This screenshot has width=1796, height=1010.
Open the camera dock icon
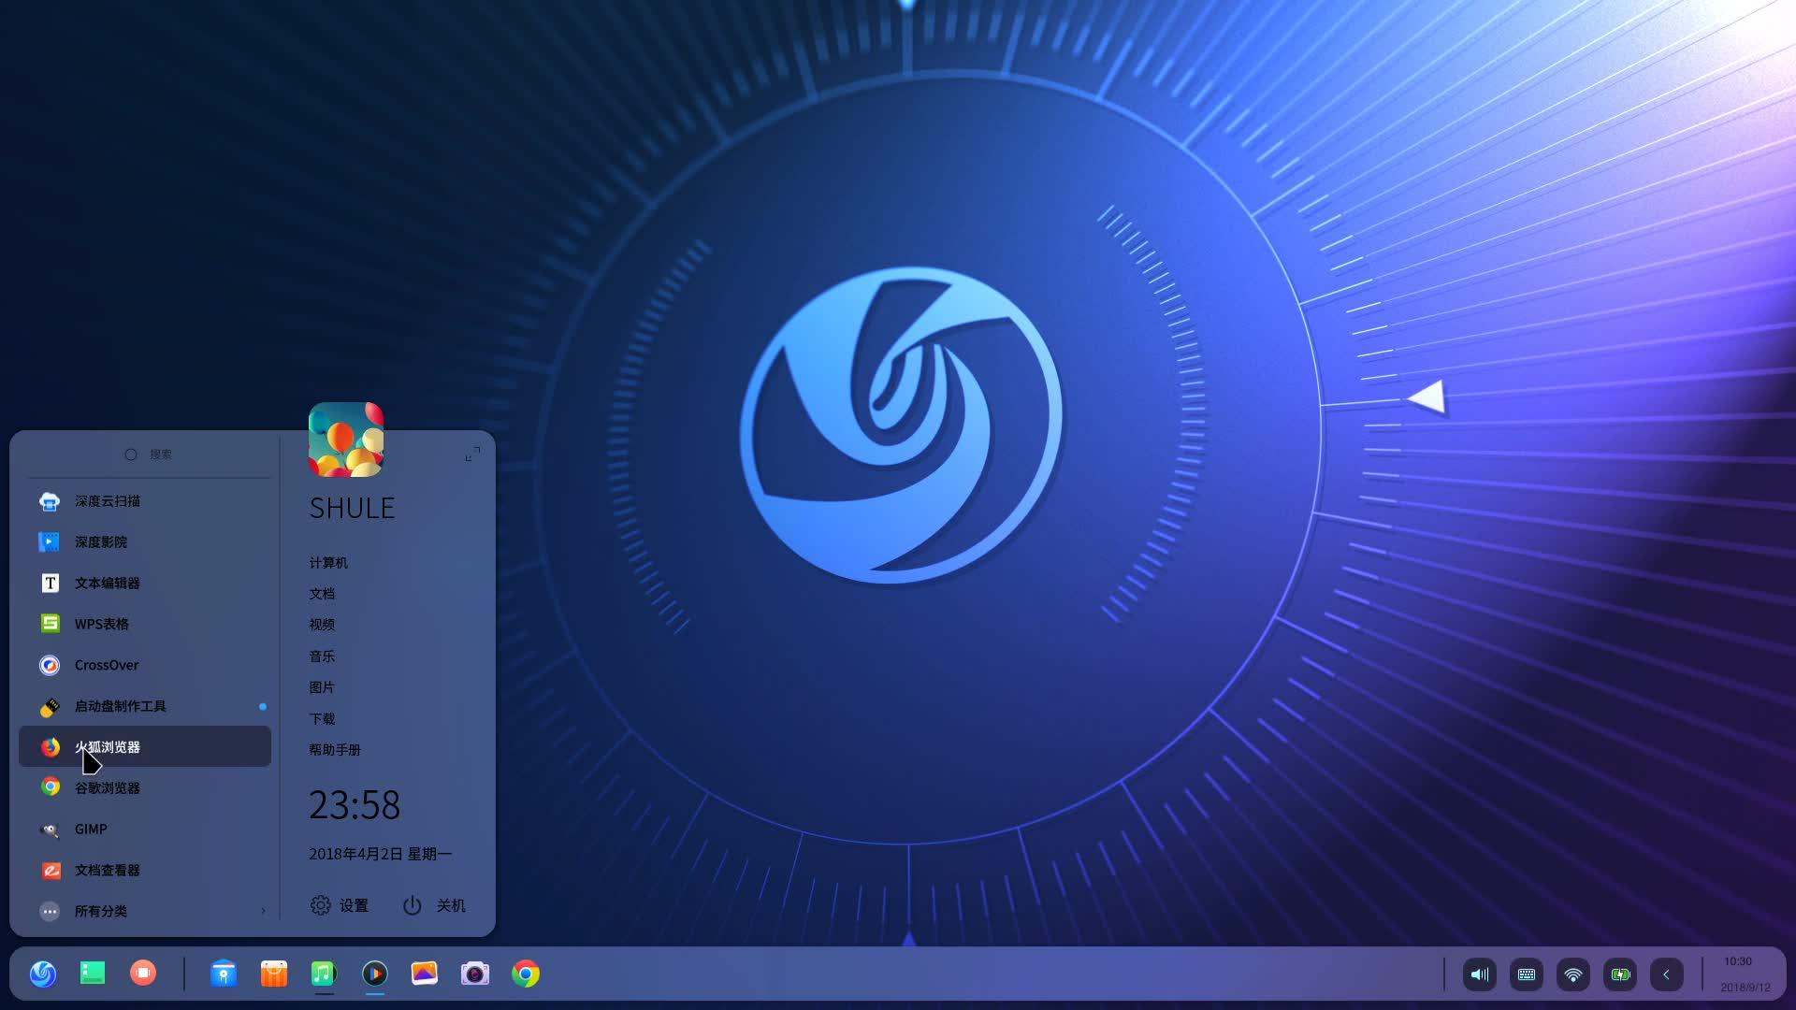pos(475,974)
